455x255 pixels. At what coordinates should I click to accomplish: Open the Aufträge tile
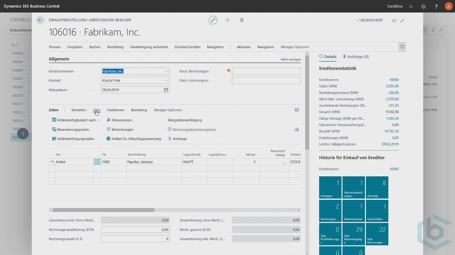click(x=377, y=187)
